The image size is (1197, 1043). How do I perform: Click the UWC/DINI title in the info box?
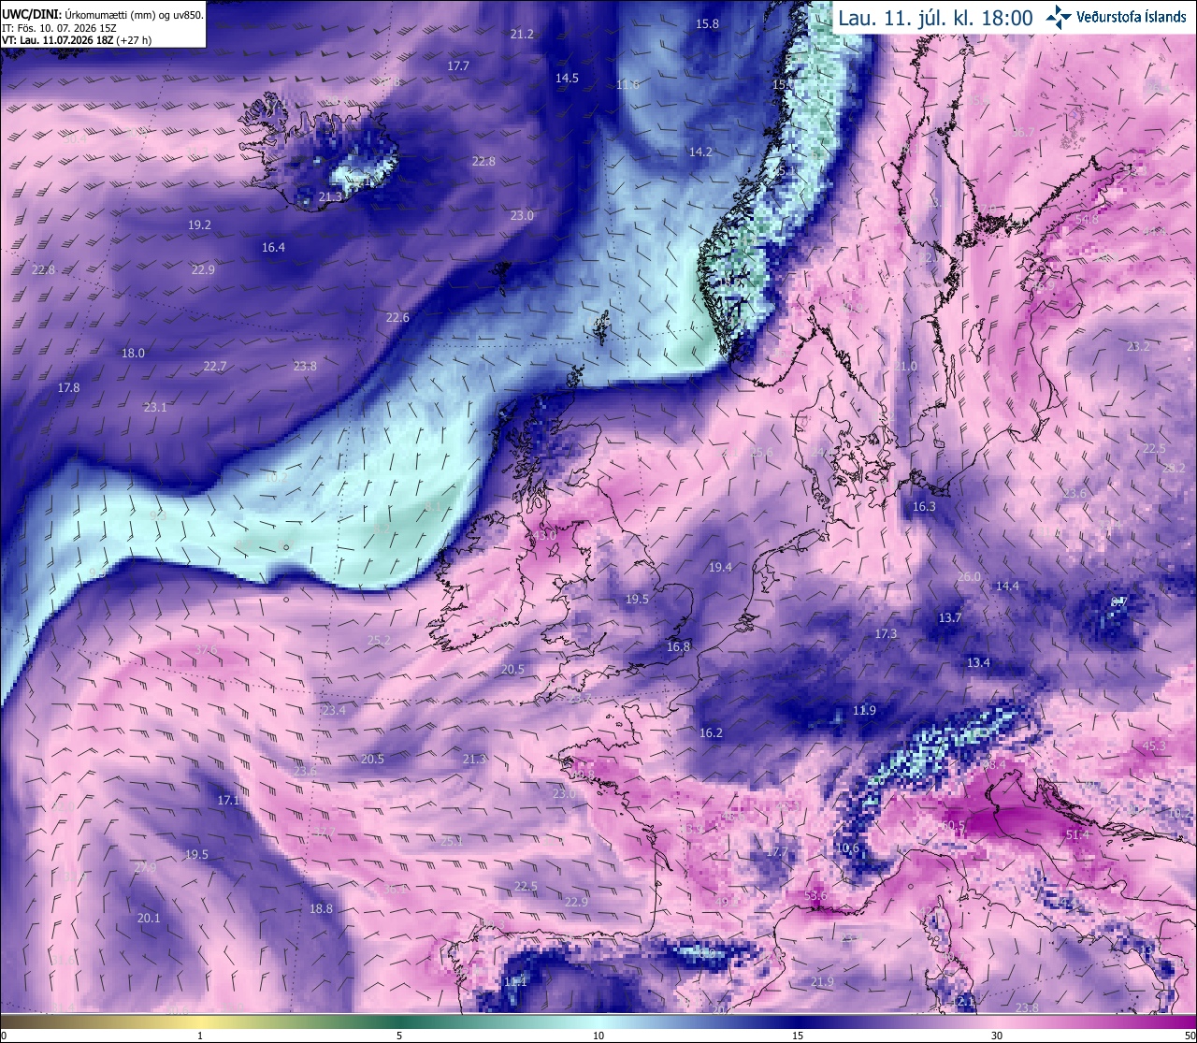coord(32,15)
